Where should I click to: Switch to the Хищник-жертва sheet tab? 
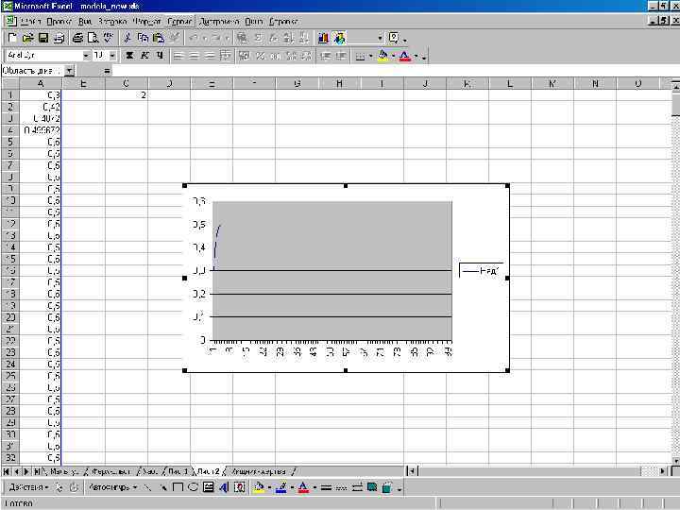[259, 471]
